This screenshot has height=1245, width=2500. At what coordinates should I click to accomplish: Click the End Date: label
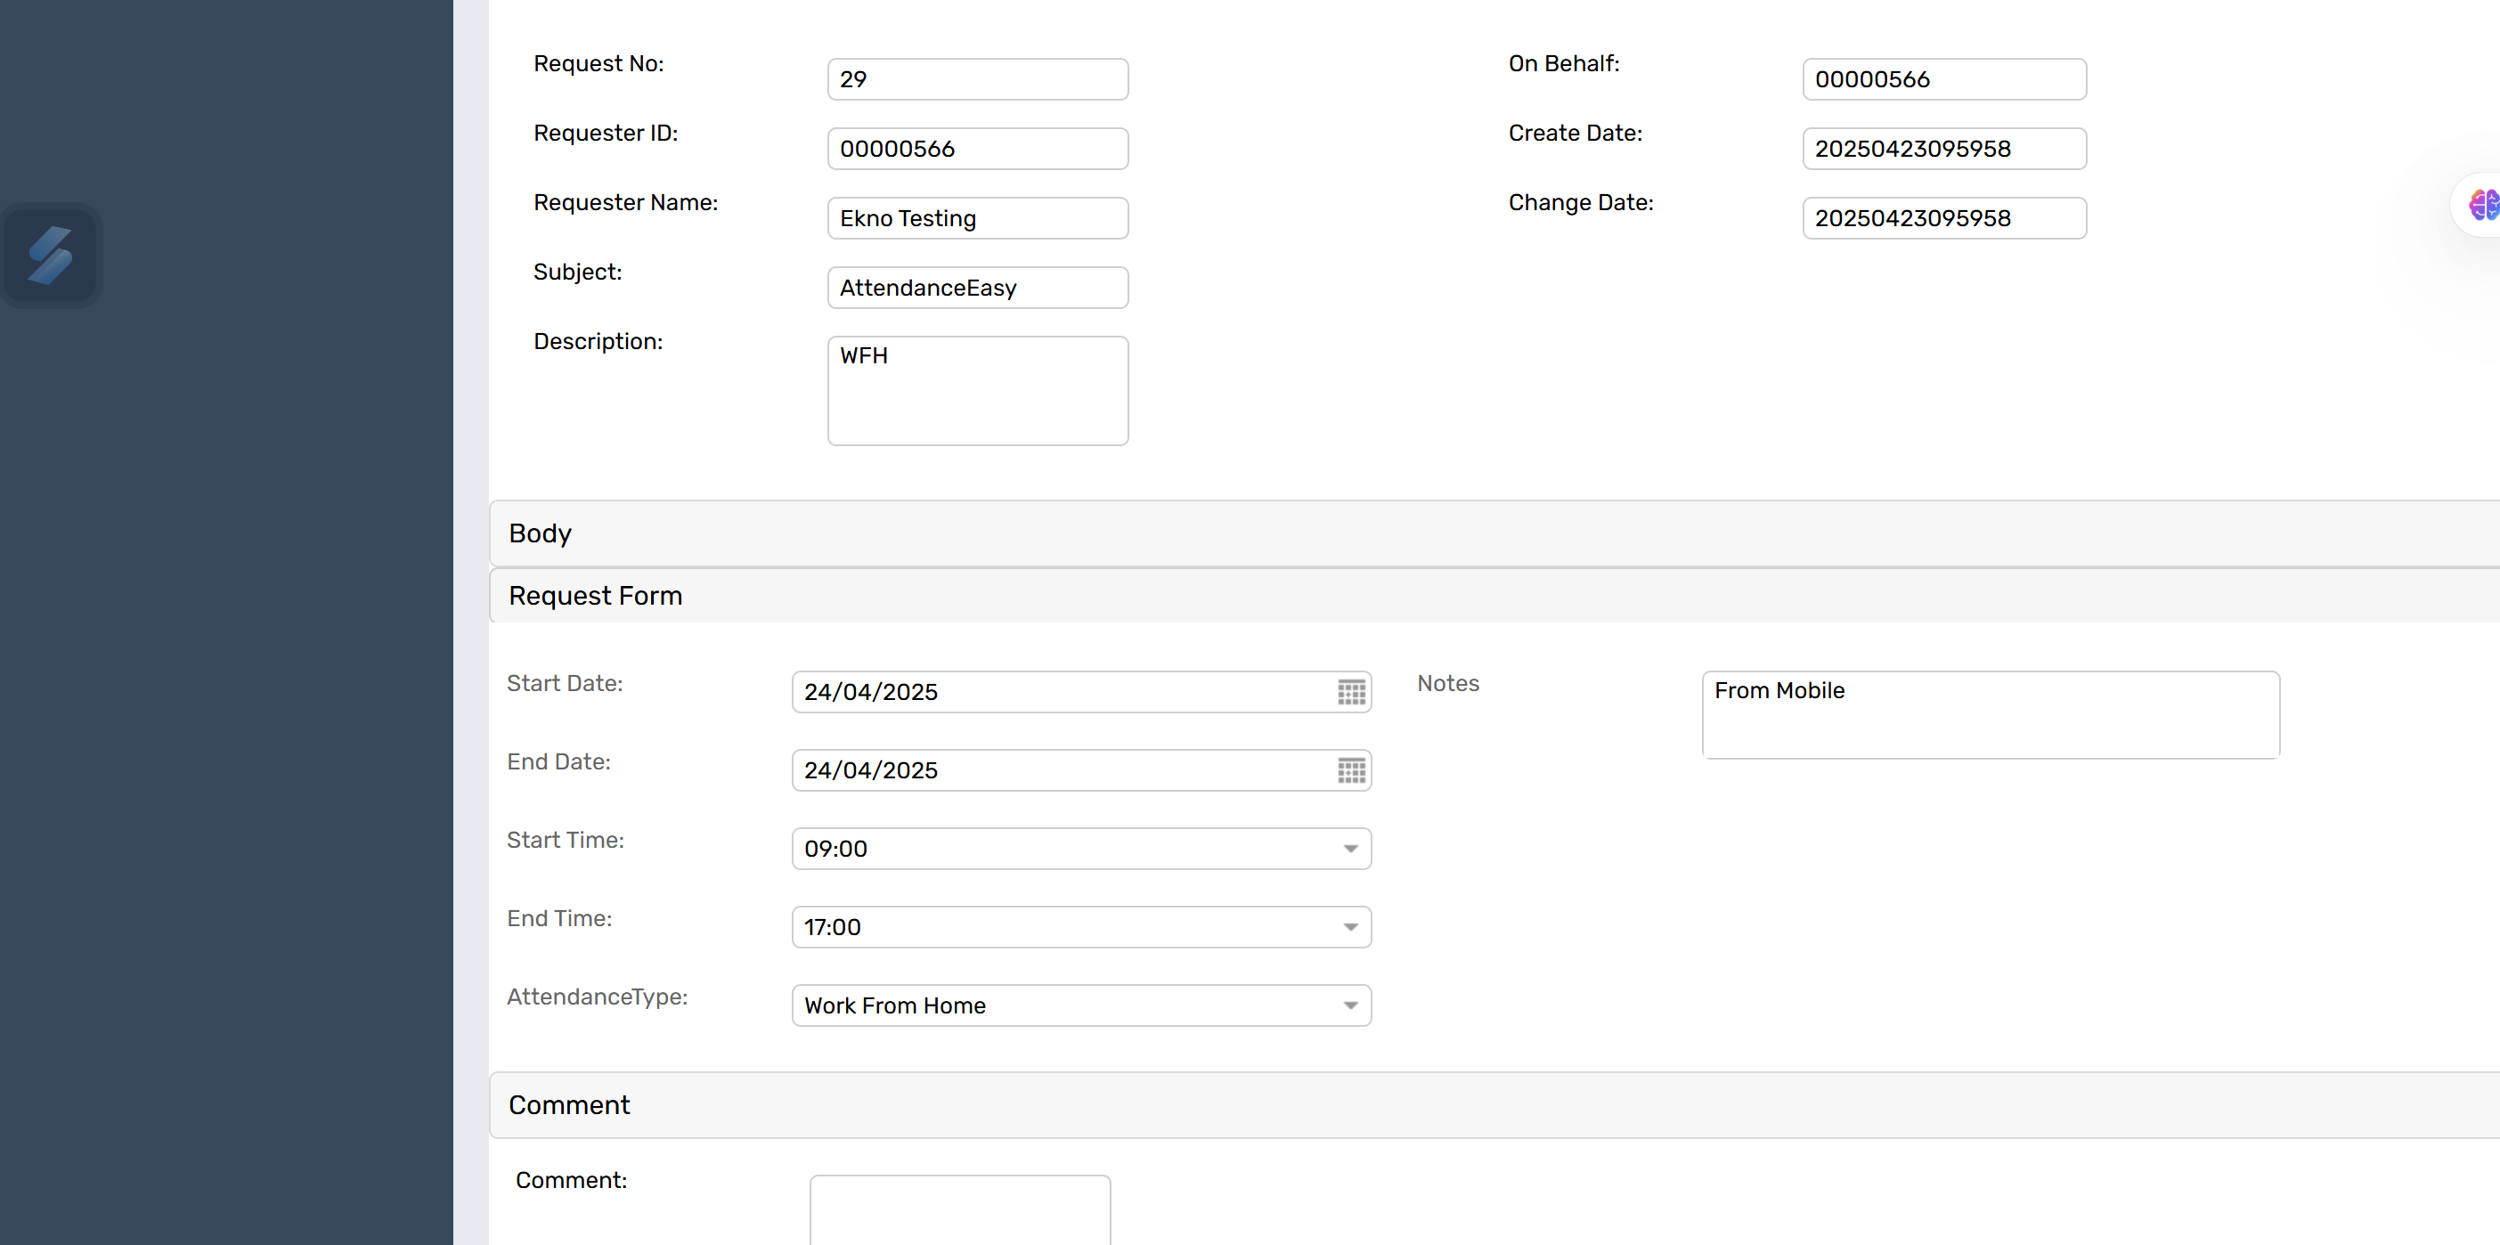(x=559, y=762)
